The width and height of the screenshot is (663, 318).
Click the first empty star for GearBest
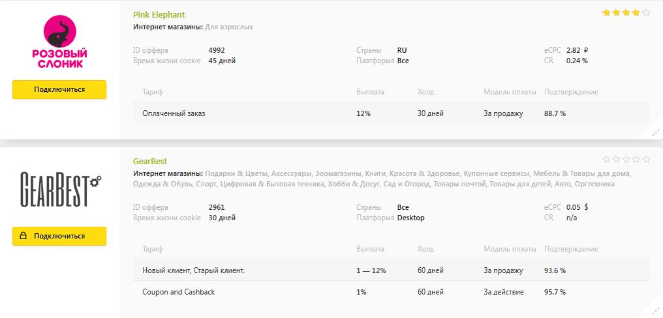coord(605,159)
